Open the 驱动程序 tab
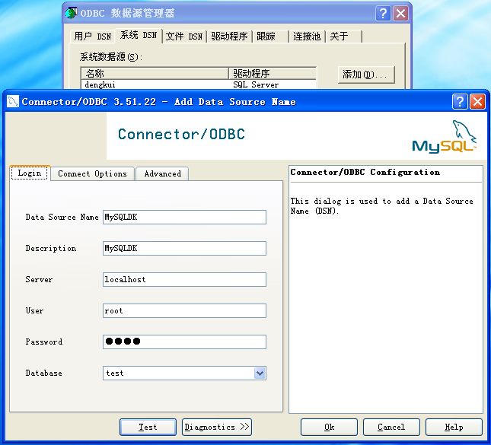Image resolution: width=491 pixels, height=445 pixels. pos(229,37)
